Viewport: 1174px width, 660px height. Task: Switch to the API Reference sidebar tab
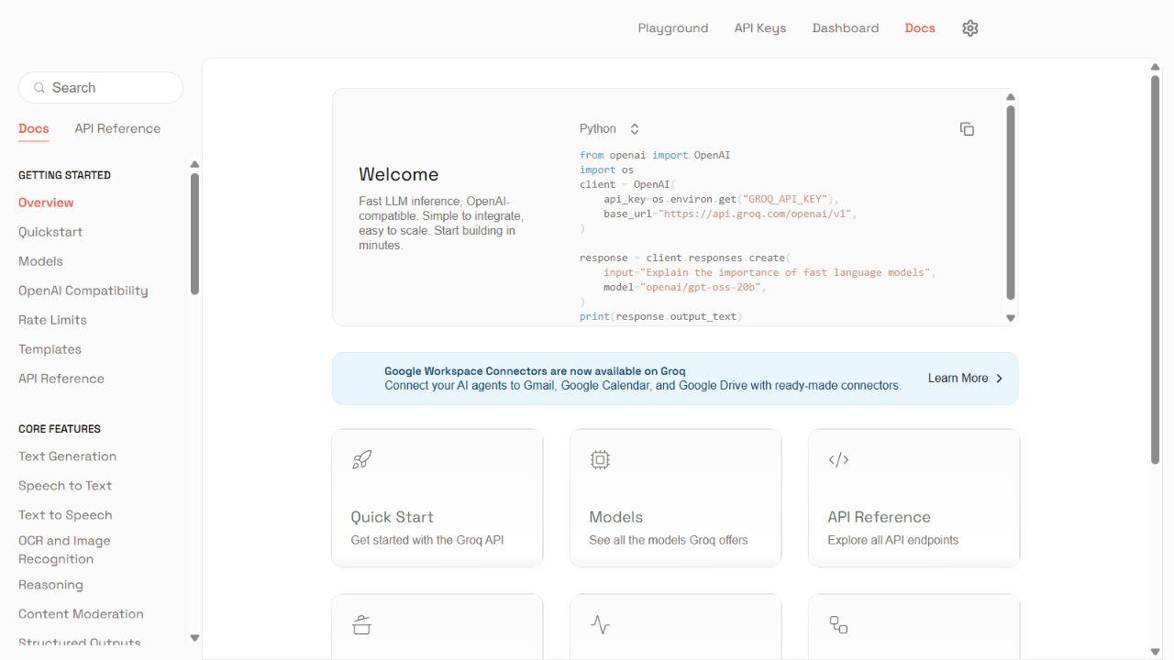(117, 129)
